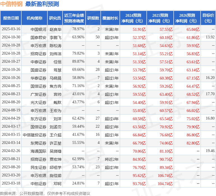This screenshot has width=216, height=196.
Task: Click the 2026预测净利润 column header
Action: (187, 18)
